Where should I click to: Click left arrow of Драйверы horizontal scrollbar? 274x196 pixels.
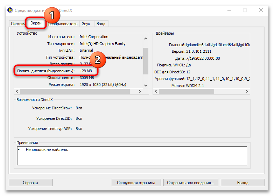156,91
